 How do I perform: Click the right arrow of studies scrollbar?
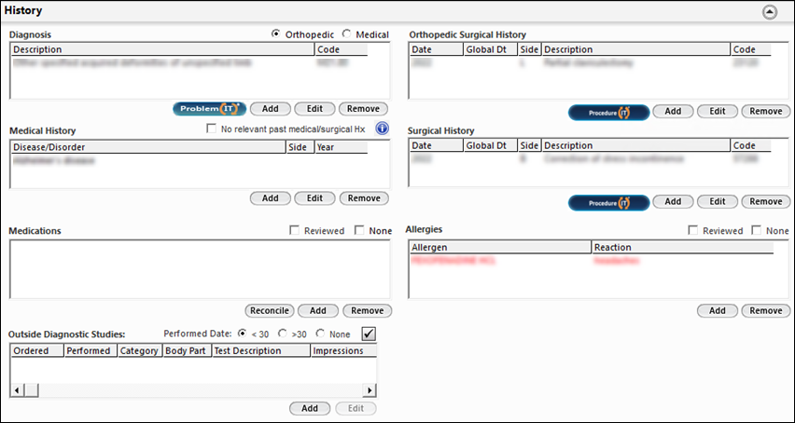[370, 390]
